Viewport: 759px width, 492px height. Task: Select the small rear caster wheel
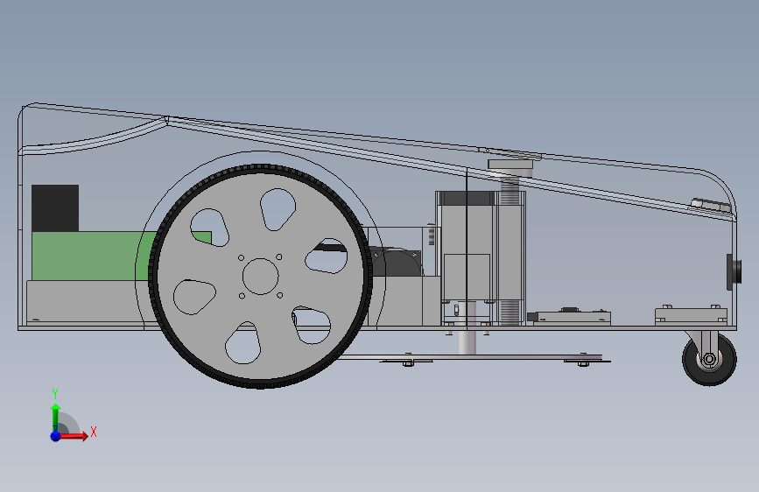(x=710, y=359)
